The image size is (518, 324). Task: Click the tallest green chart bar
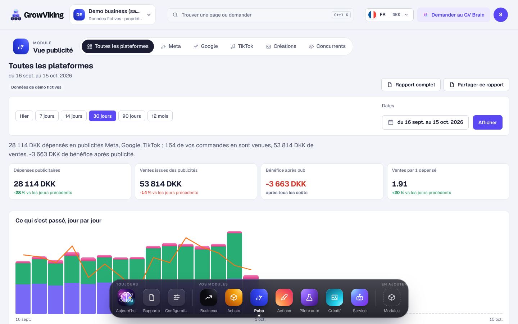pos(235,256)
